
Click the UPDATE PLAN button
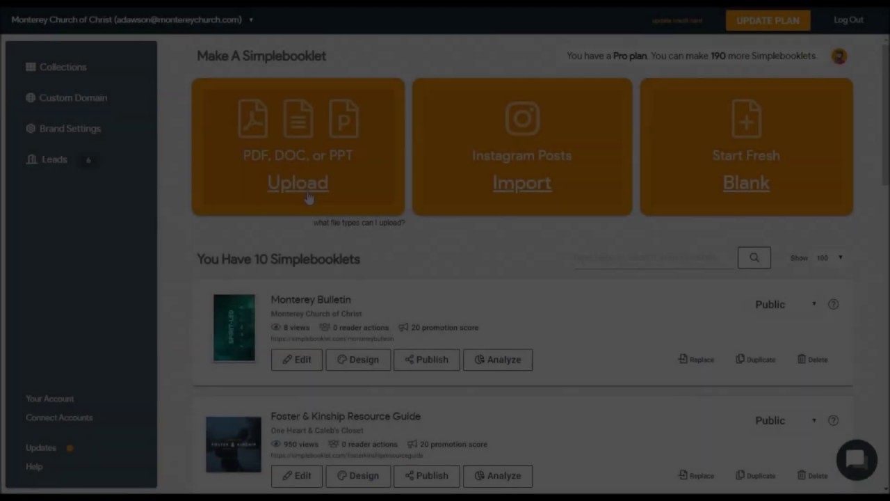pyautogui.click(x=768, y=20)
